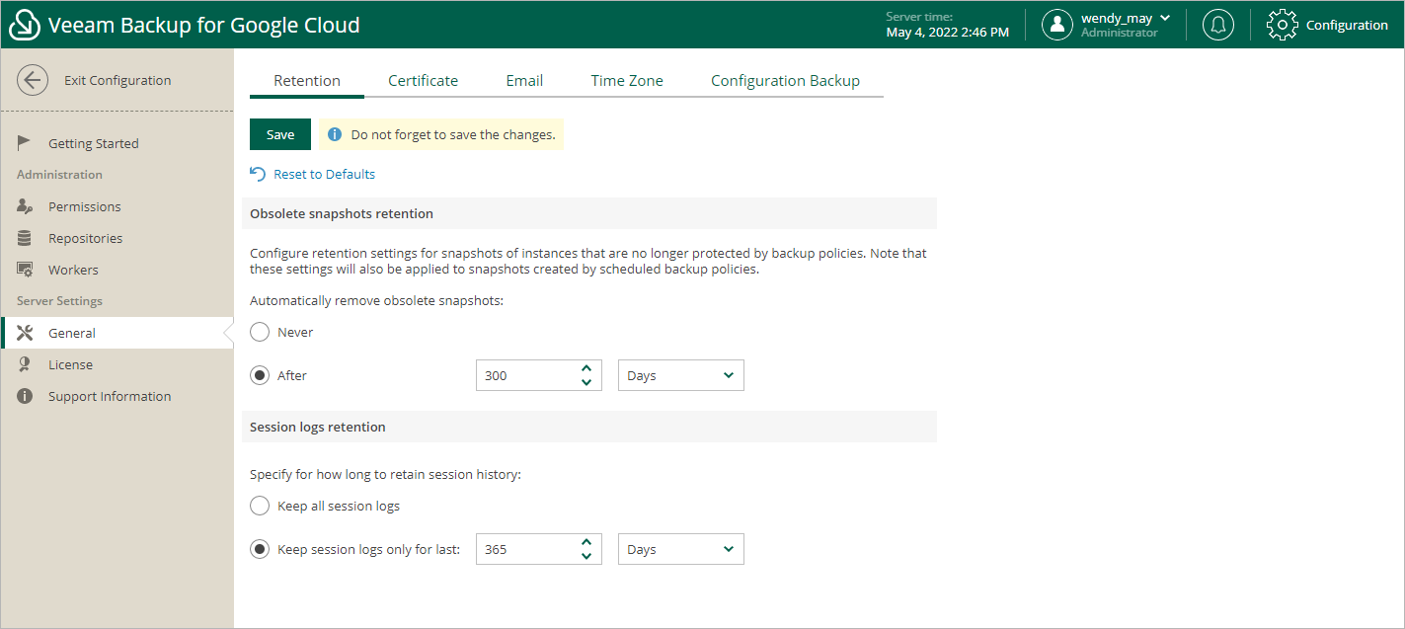
Task: Decrease session logs value 365
Action: tap(586, 557)
